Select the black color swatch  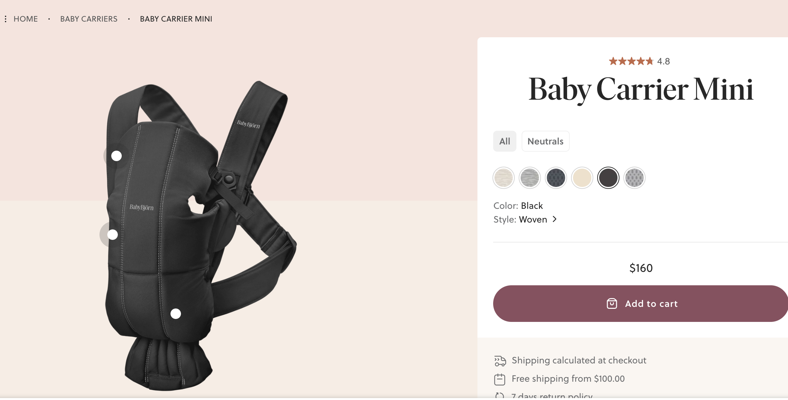(608, 178)
